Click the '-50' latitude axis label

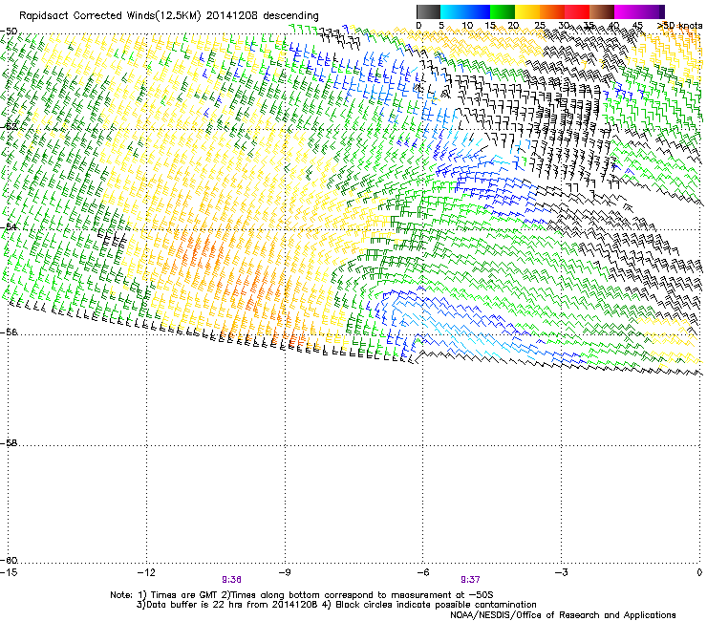[9, 32]
